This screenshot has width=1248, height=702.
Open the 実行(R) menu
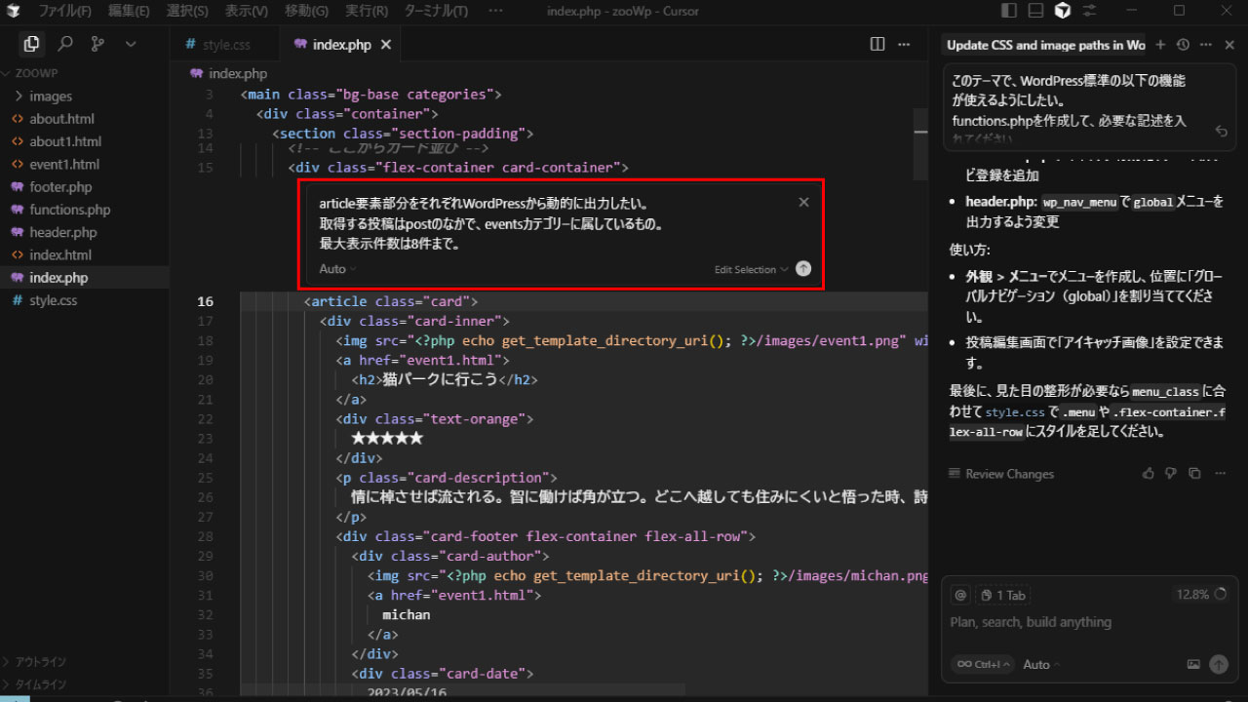point(366,11)
